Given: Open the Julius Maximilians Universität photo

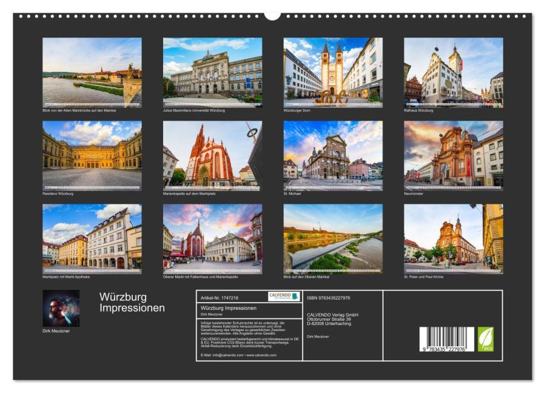Looking at the screenshot, I should point(212,72).
